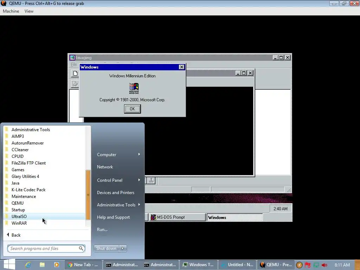The width and height of the screenshot is (360, 270).
Task: Open the QEMU program folder
Action: click(x=45, y=203)
